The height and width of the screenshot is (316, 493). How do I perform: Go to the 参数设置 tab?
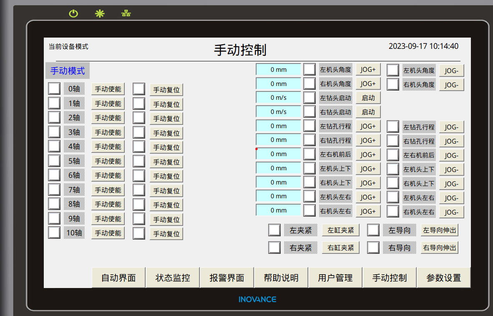click(x=444, y=278)
